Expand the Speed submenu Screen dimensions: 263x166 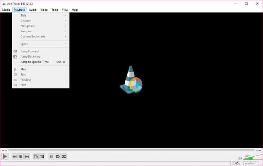(x=41, y=44)
